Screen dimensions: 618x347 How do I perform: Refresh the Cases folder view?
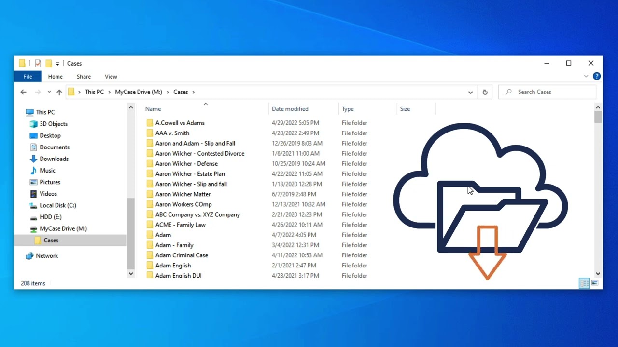point(485,92)
